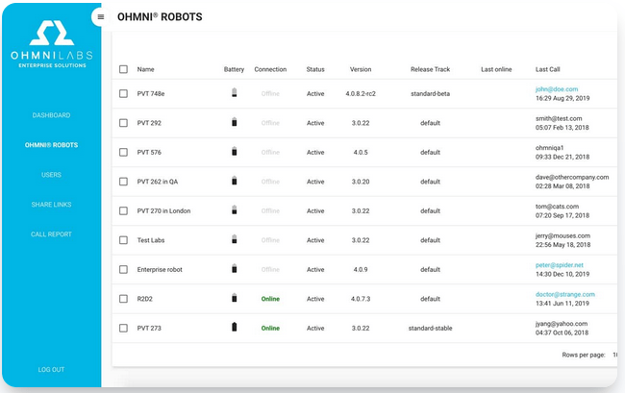Viewport: 625px width, 393px height.
Task: Toggle the select-all checkbox in header
Action: 123,69
